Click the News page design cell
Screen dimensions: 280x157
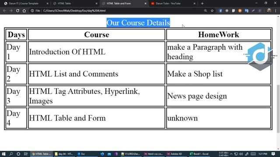(219, 96)
